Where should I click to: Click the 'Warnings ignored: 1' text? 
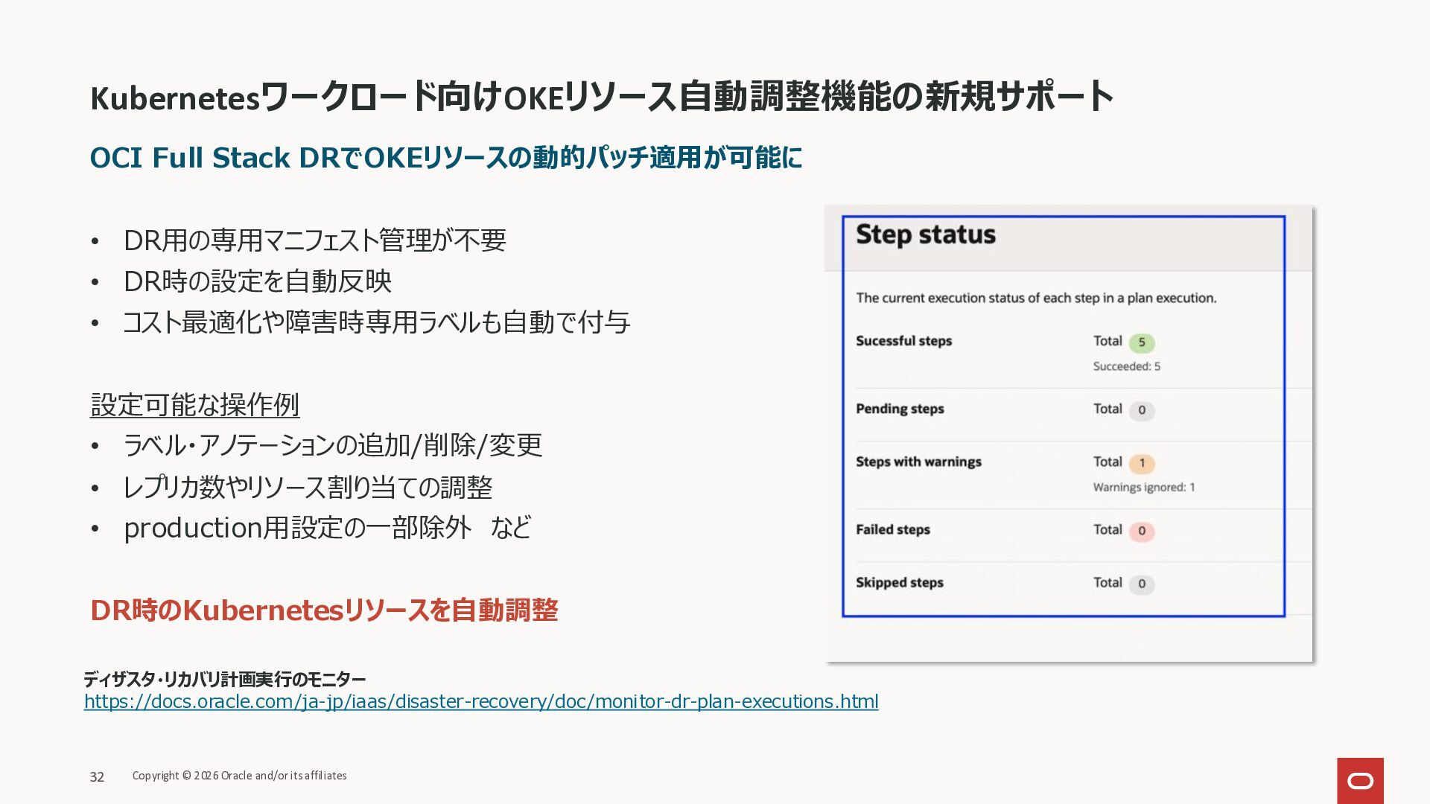pos(1143,488)
